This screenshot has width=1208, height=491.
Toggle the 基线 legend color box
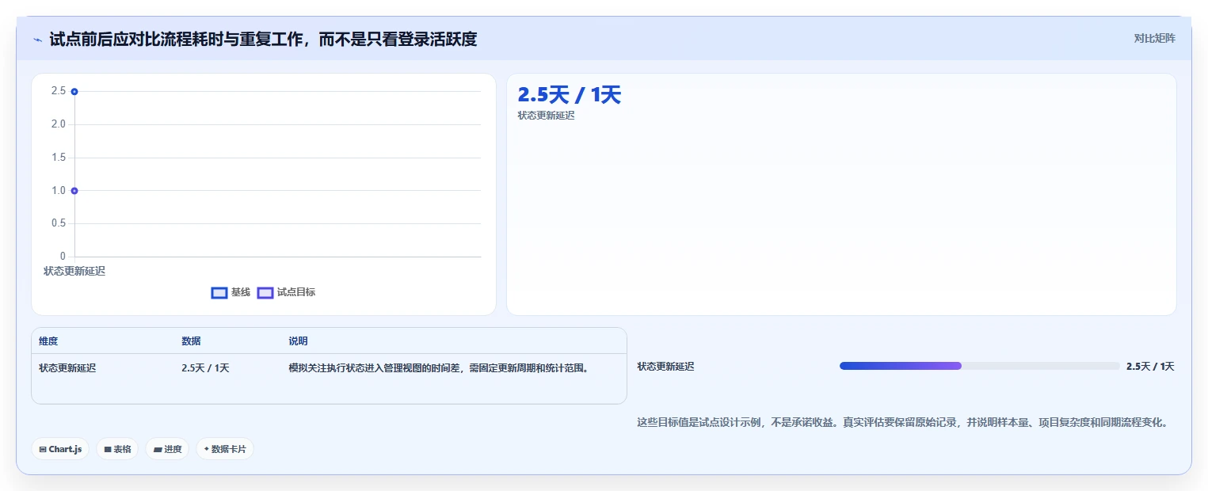pos(219,293)
